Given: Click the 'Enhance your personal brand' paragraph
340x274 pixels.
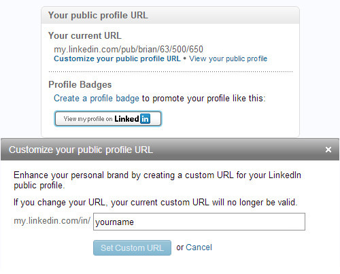Looking at the screenshot, I should click(157, 180).
